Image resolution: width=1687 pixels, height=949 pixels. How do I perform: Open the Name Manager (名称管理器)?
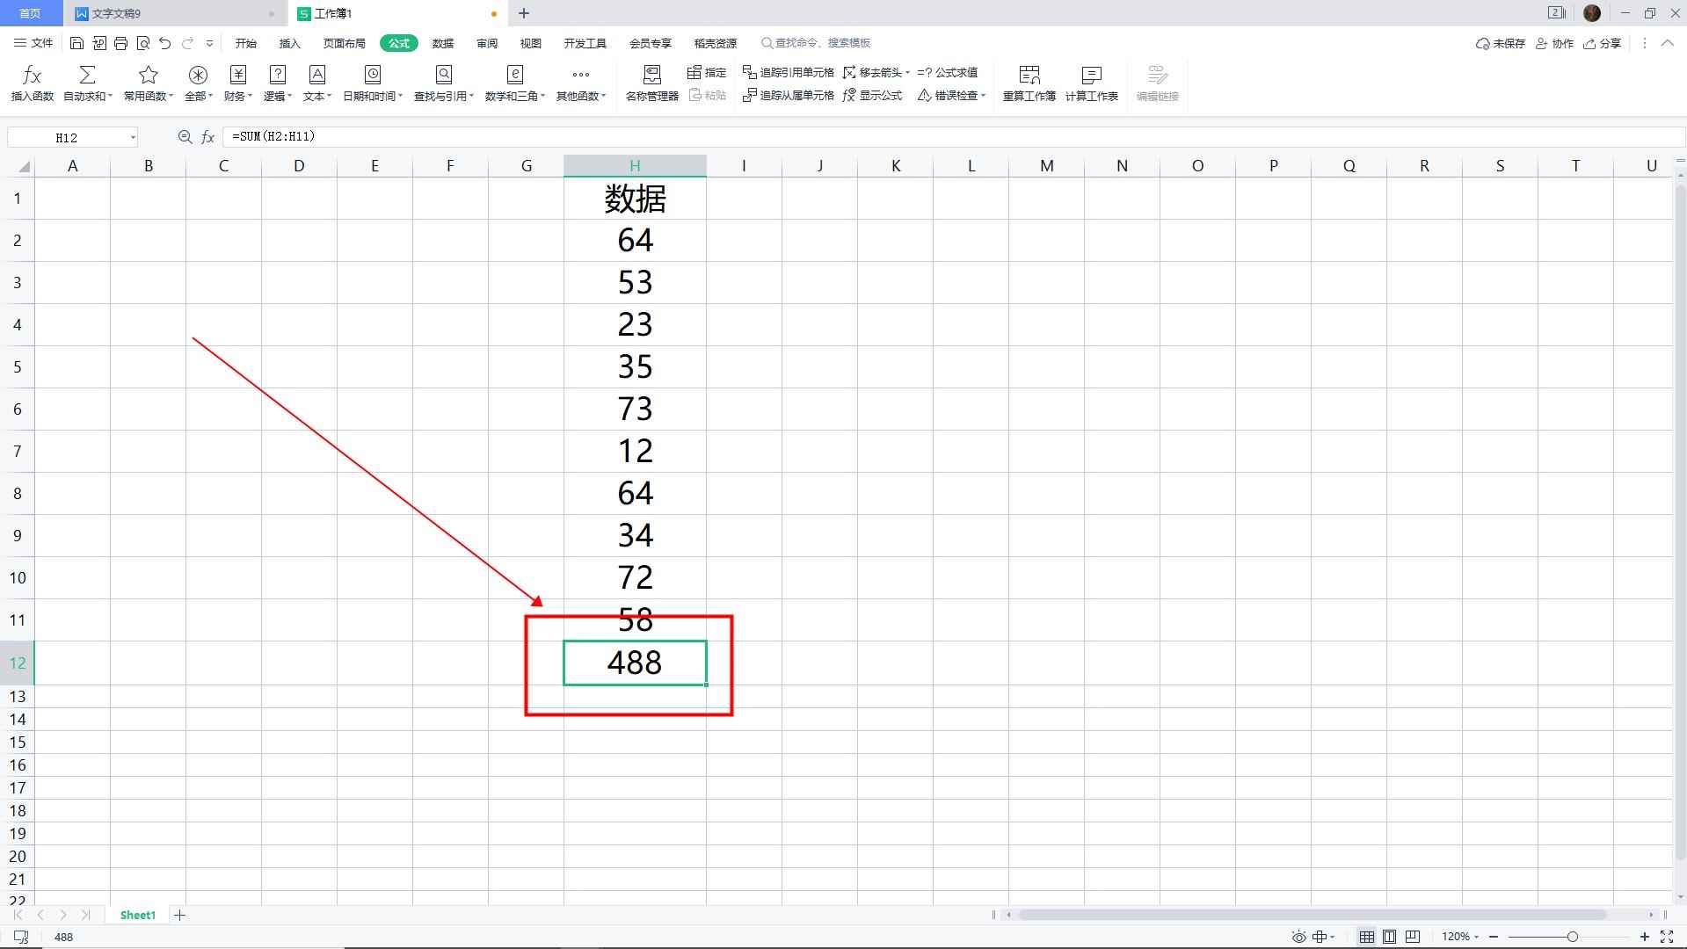click(651, 83)
